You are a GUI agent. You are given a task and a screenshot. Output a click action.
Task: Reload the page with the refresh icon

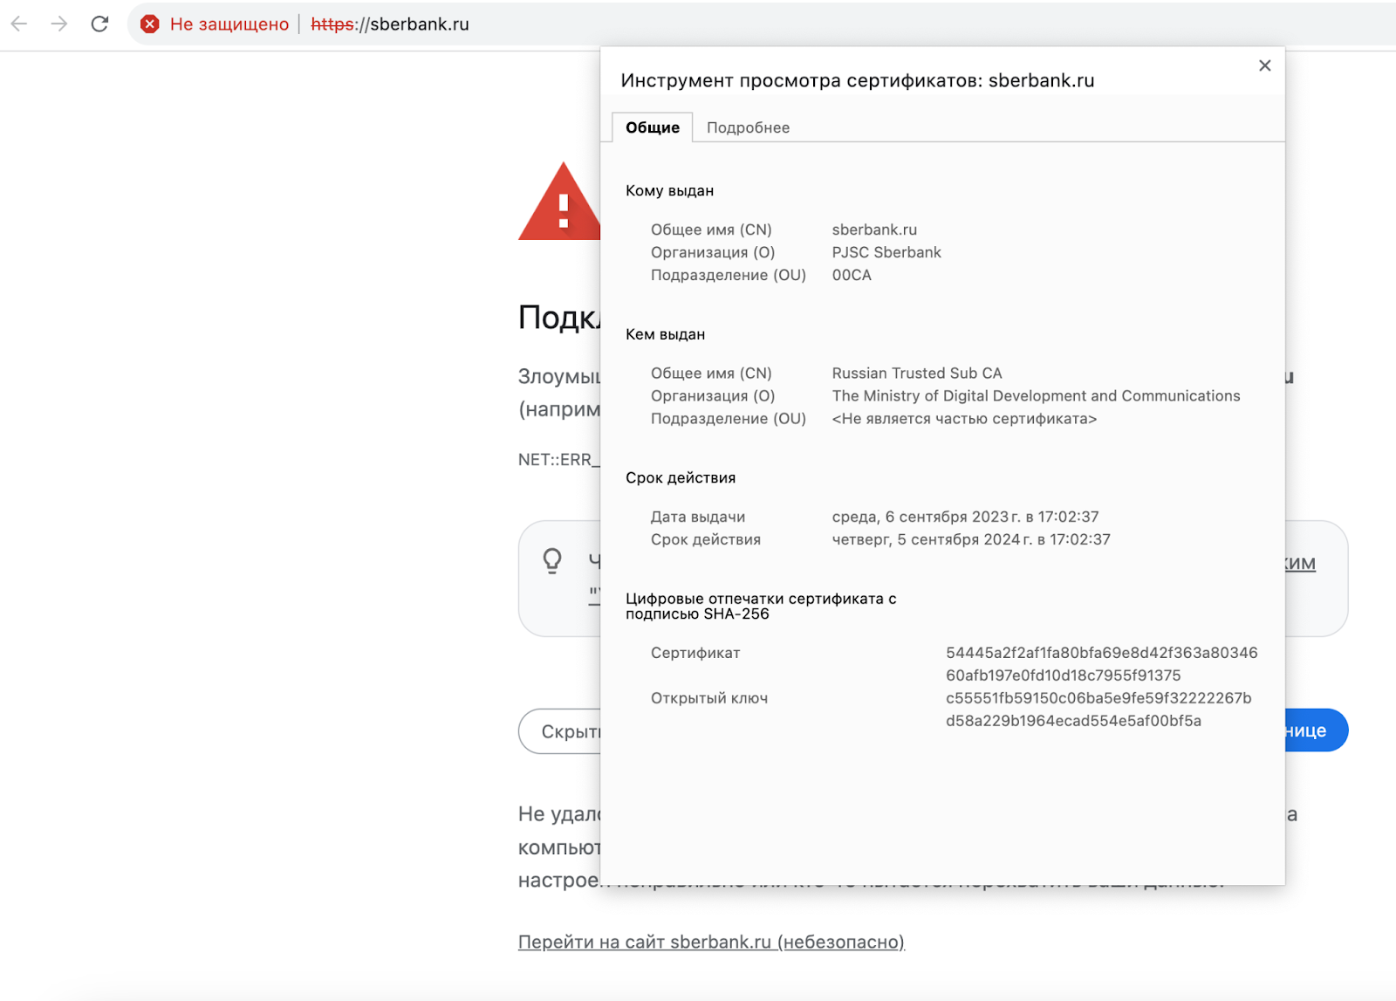(99, 24)
